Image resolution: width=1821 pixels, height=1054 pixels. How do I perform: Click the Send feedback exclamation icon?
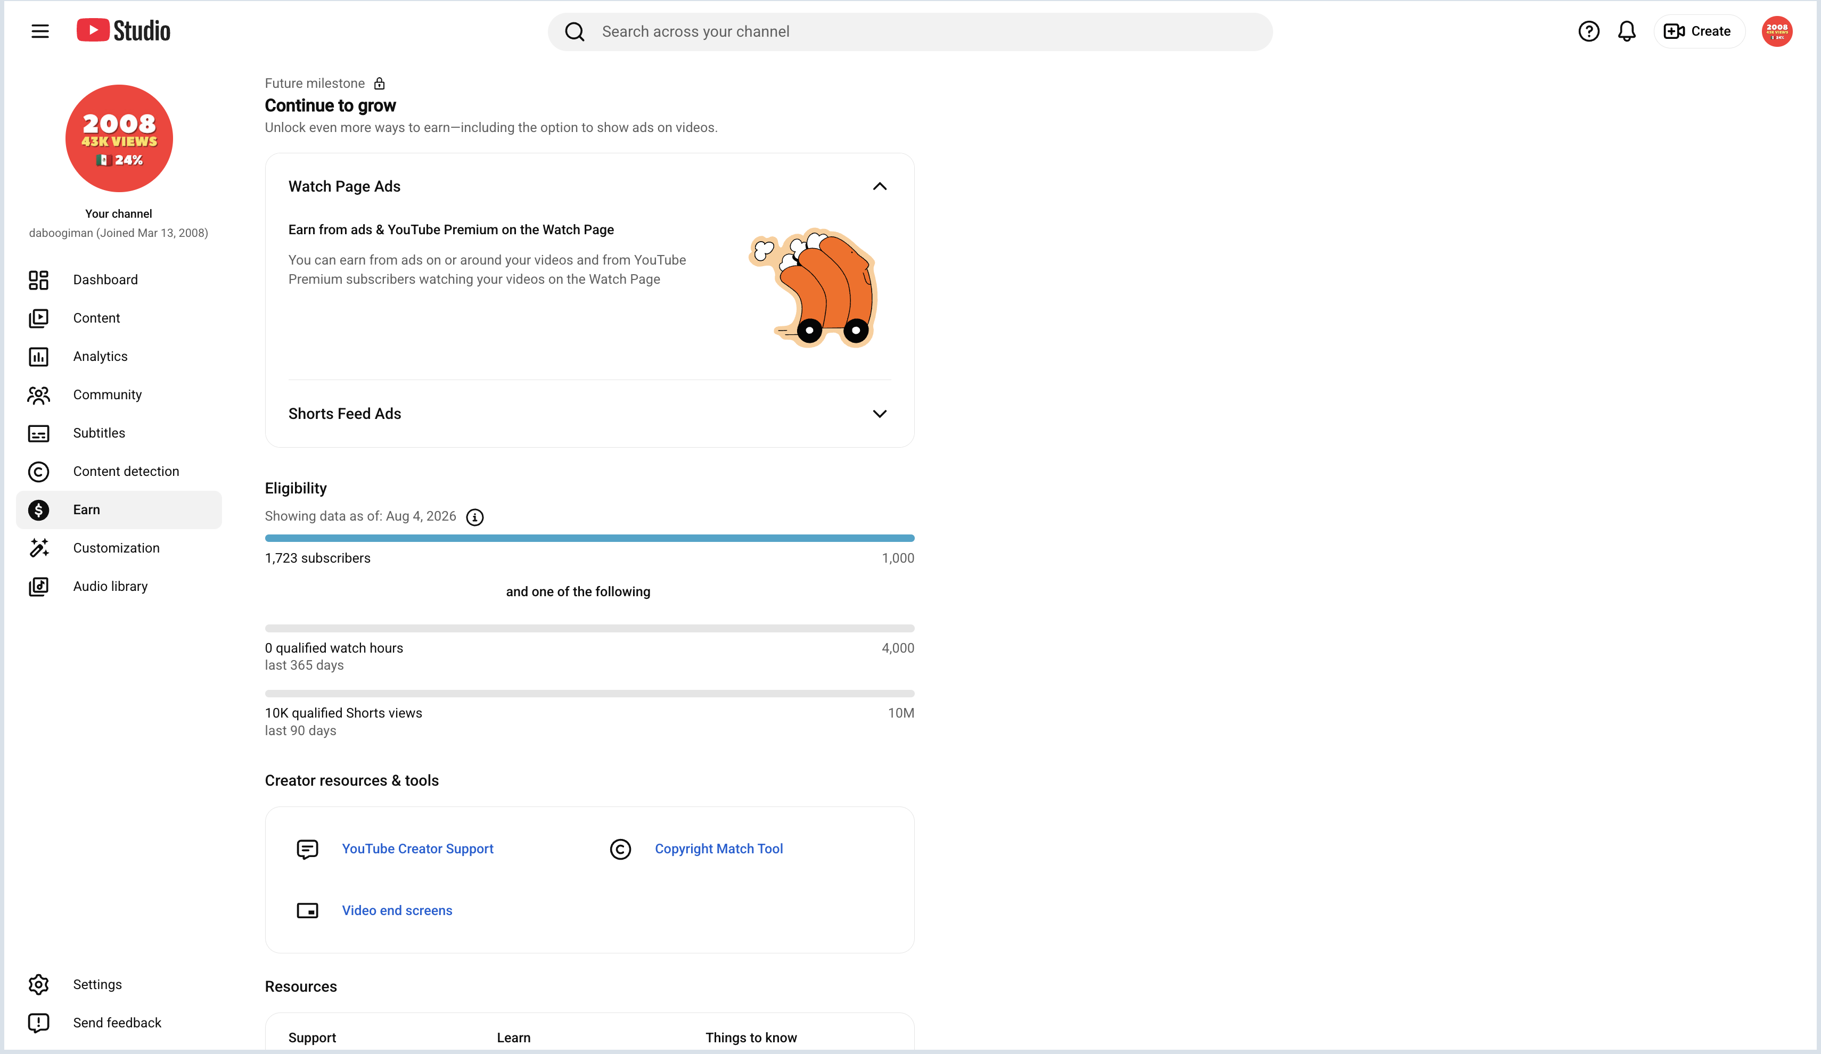coord(38,1022)
